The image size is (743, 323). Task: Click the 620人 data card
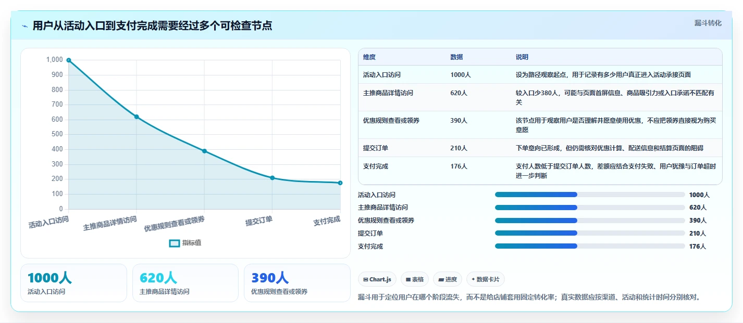tap(185, 283)
